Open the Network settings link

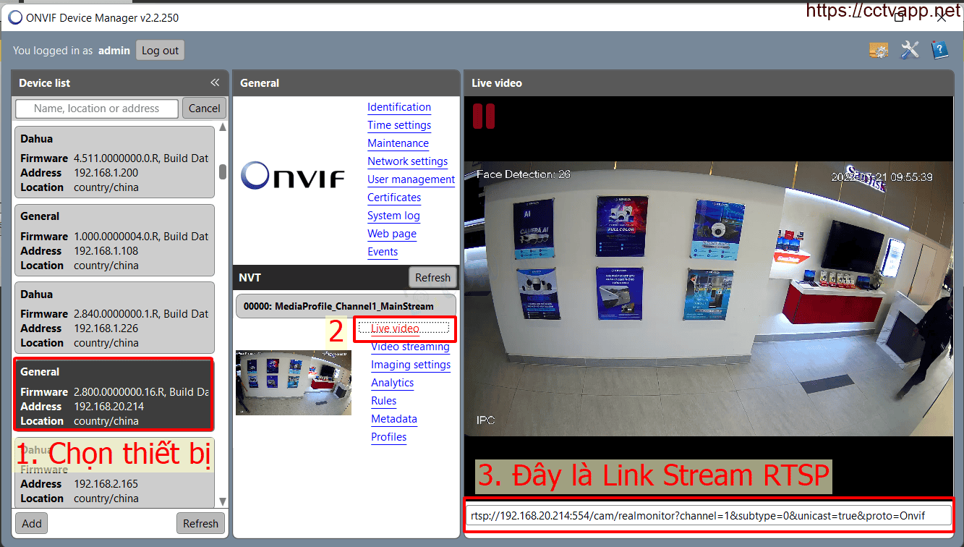click(x=407, y=161)
